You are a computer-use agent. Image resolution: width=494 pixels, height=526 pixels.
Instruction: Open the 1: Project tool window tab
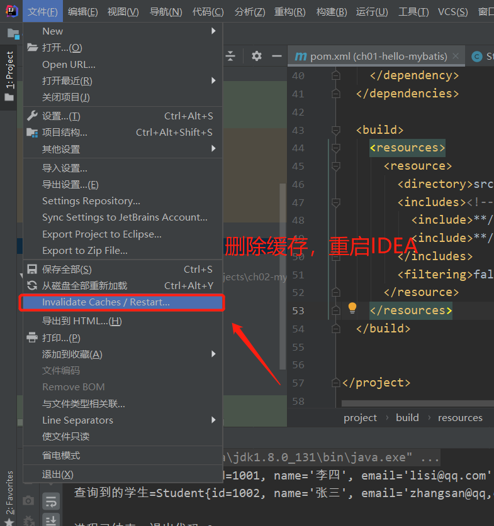click(x=9, y=76)
